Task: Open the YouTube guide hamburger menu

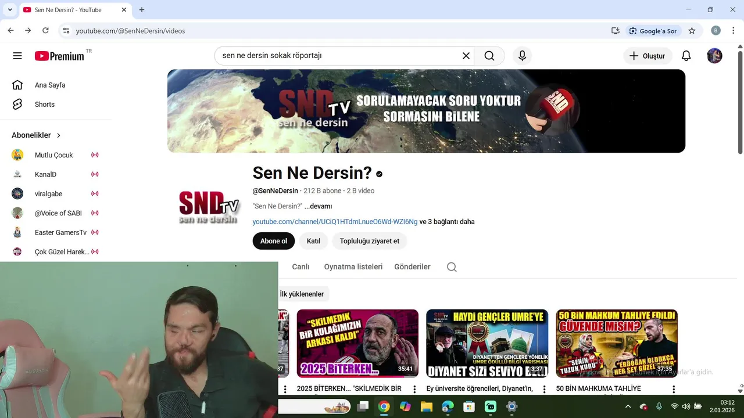Action: pos(17,56)
